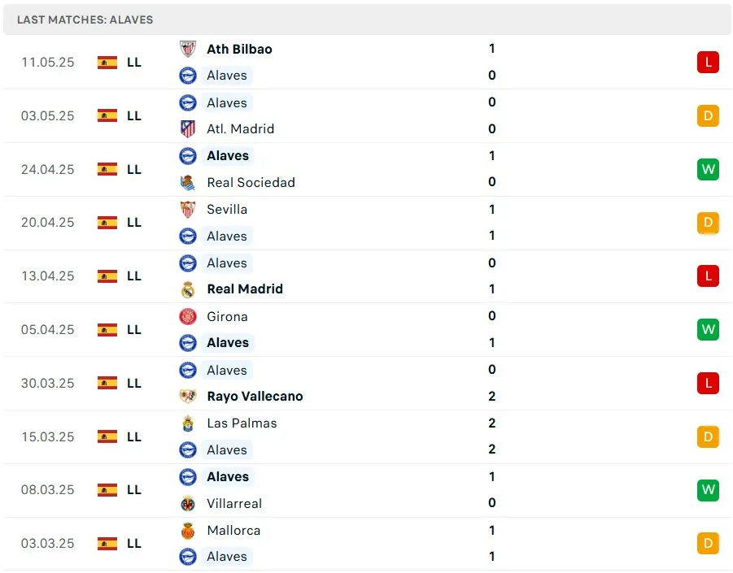Open the Real Madrid team link

coord(245,289)
